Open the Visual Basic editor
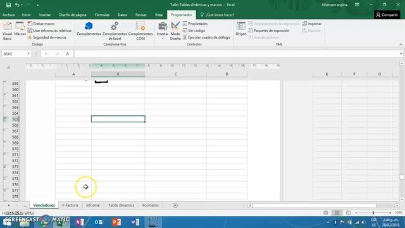Viewport: 405px width, 228px height. [7, 31]
